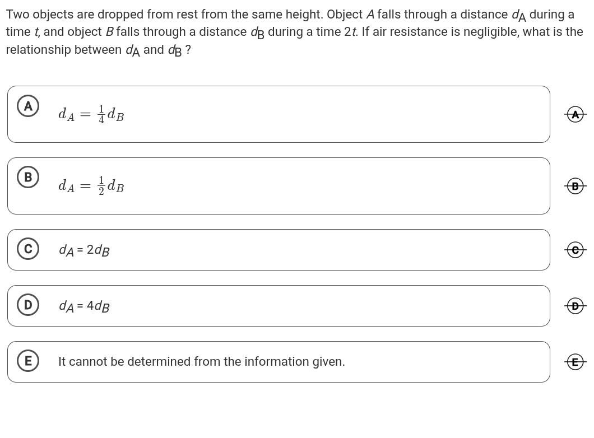Click the answer text dA = 2dB
The image size is (594, 438).
coord(84,250)
